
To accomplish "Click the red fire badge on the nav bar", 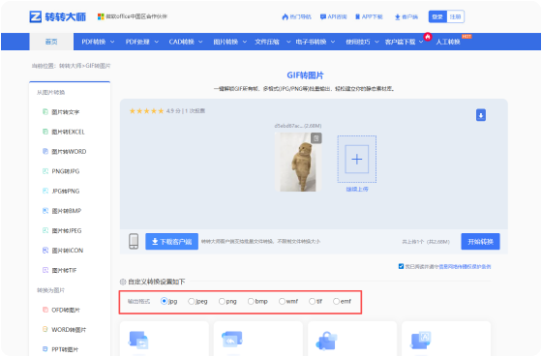I will click(428, 37).
